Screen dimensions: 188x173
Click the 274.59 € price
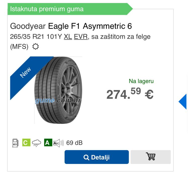130,94
